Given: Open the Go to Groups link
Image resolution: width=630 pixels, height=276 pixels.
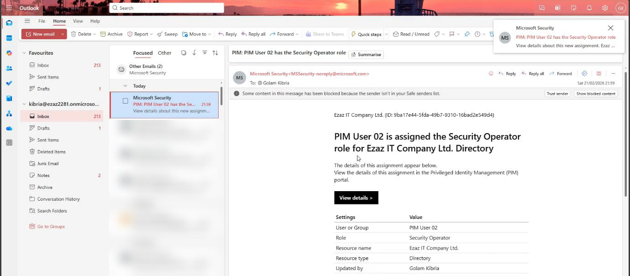Looking at the screenshot, I should (x=47, y=226).
